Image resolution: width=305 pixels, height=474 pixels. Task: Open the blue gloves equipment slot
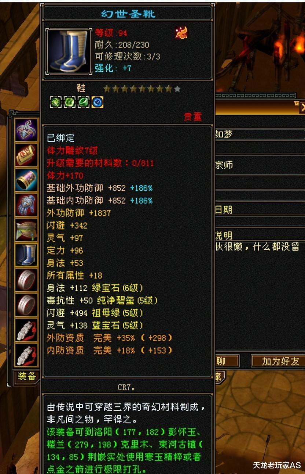pos(26,205)
